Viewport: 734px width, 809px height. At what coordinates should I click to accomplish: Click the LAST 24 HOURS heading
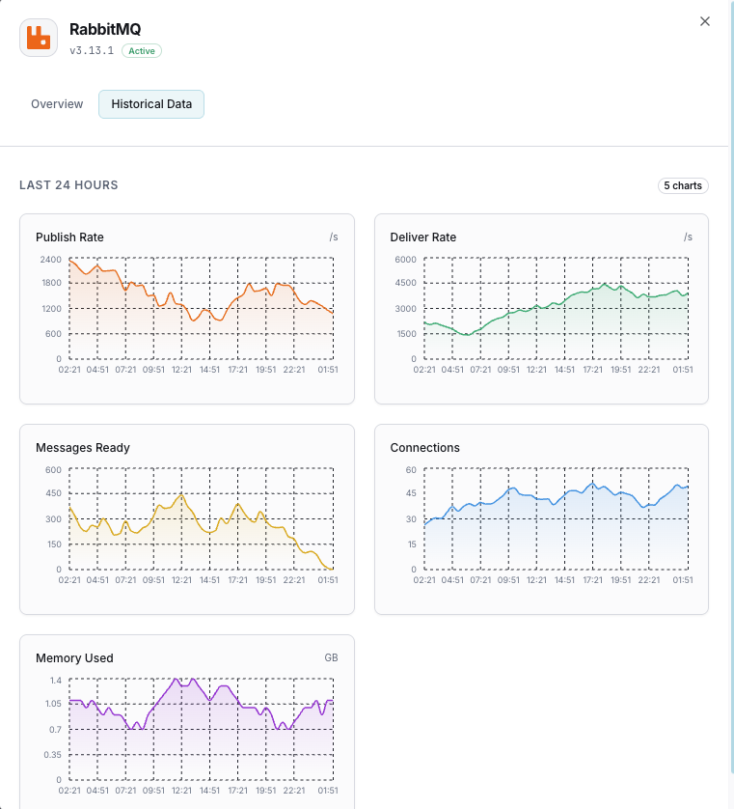coord(68,185)
